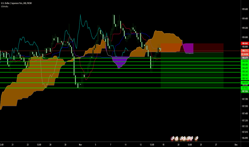Select the gray 108.679 price label
The width and height of the screenshot is (249, 147).
coord(244,58)
